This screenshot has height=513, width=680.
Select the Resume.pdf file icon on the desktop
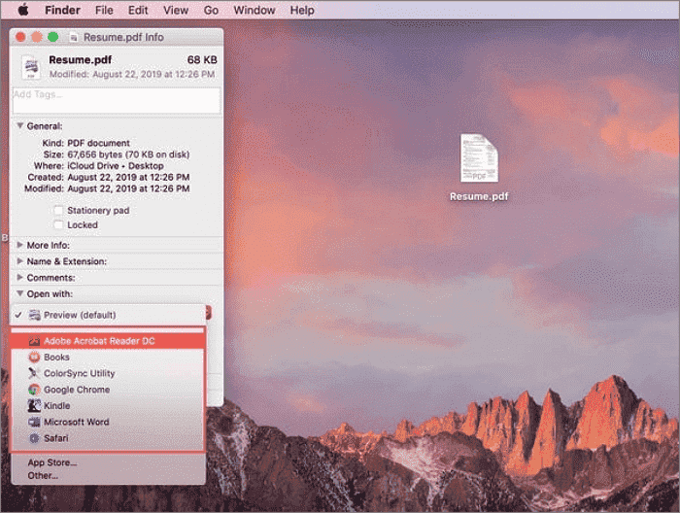(479, 157)
